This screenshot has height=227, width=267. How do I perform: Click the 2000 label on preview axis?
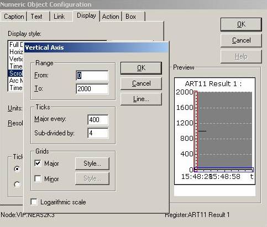coord(185,92)
